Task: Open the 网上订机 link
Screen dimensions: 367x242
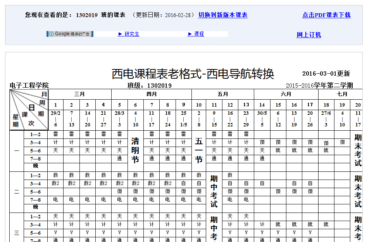Action: pyautogui.click(x=309, y=35)
